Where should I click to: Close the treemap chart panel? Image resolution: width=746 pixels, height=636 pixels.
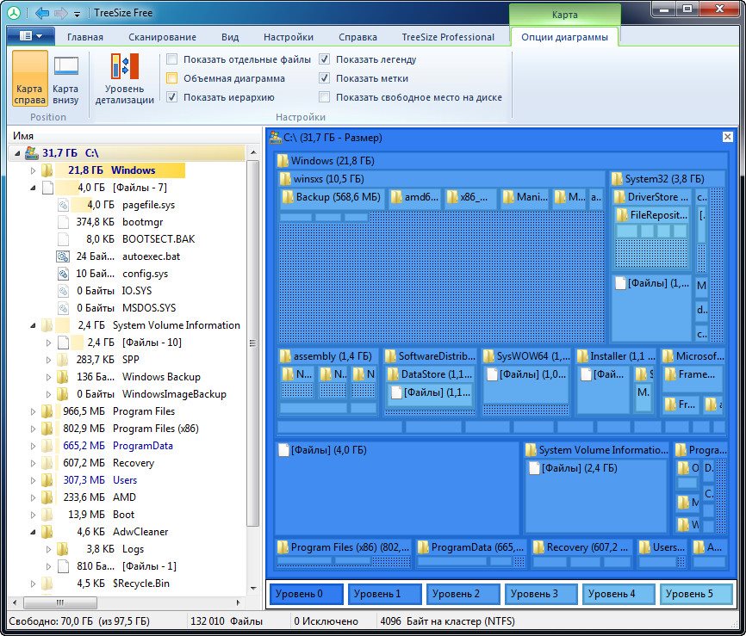727,137
